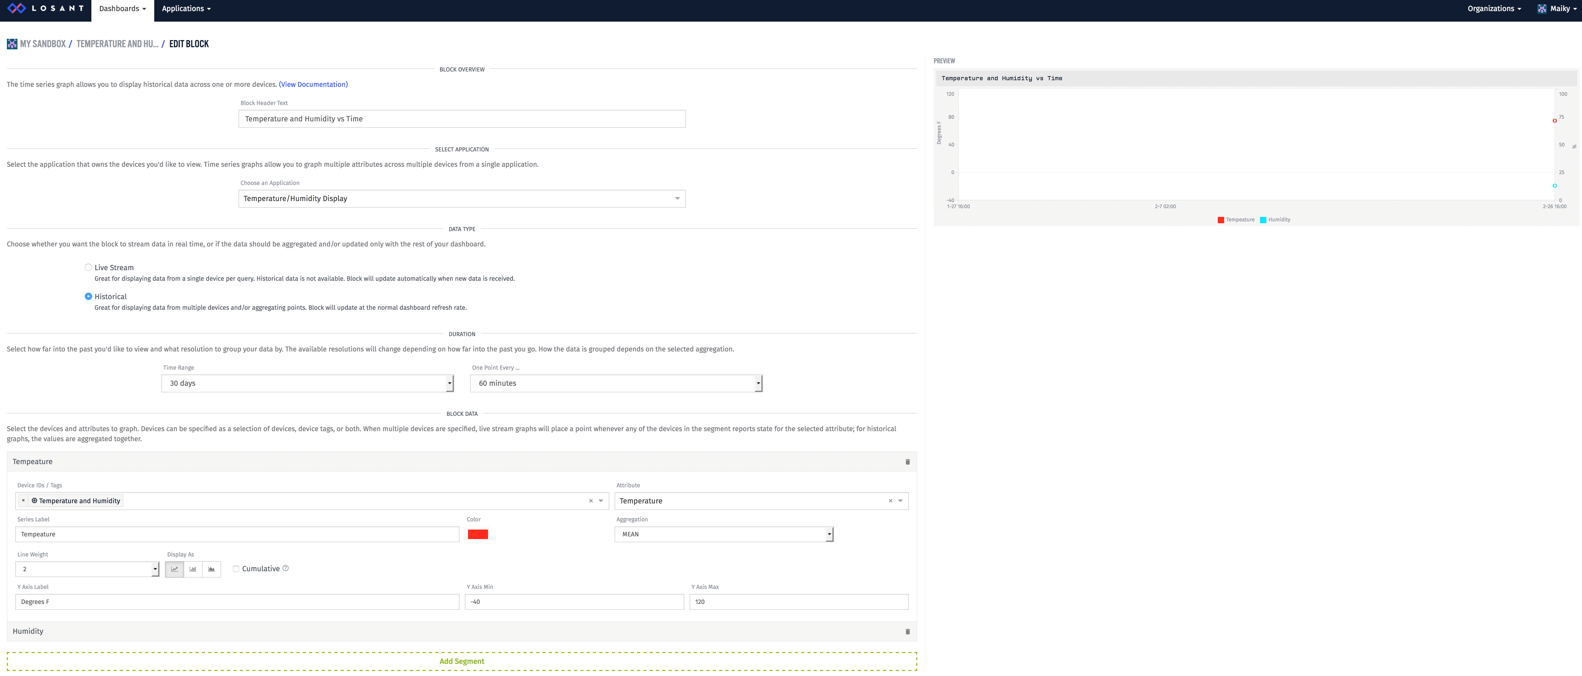Viewport: 1582px width, 676px height.
Task: Display series as line chart
Action: click(x=174, y=569)
